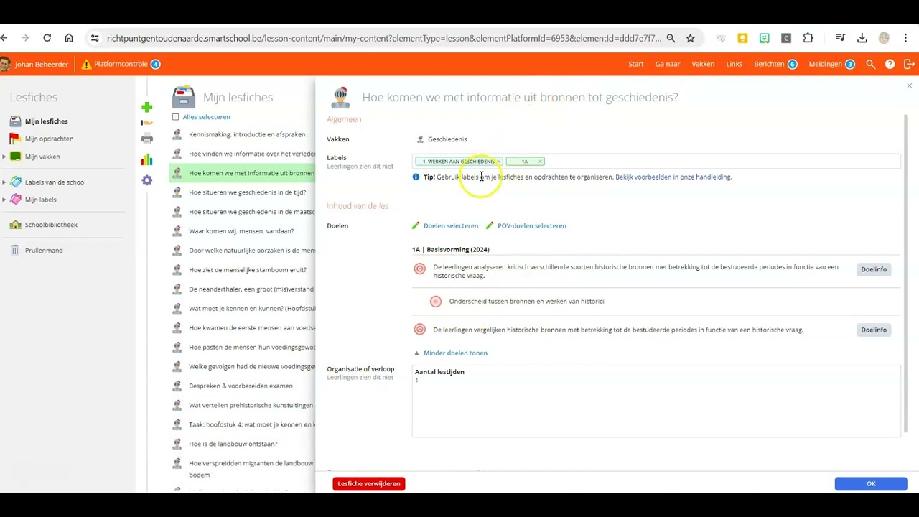Click the Doelen selecteren link
This screenshot has height=517, width=919.
451,225
